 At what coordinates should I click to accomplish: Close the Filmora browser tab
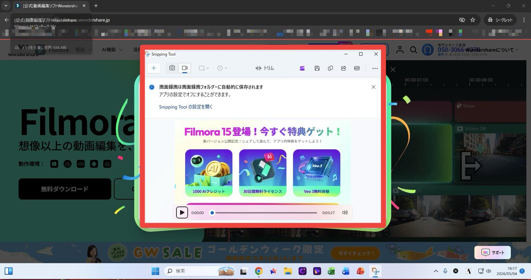coord(84,6)
